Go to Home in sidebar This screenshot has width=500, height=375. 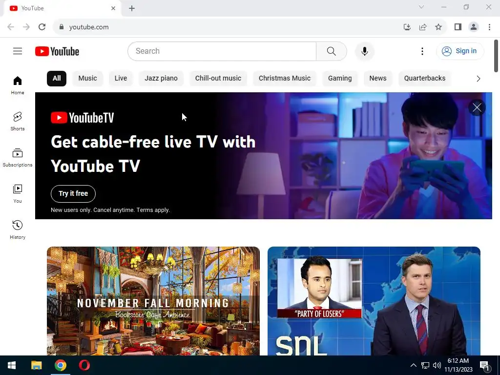18,85
